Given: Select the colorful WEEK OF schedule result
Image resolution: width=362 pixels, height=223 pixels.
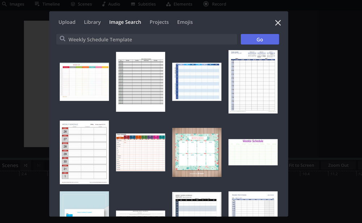Looking at the screenshot, I should point(84,81).
